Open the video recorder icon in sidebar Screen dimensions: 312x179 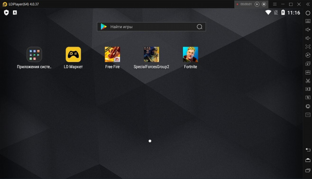pos(308,89)
